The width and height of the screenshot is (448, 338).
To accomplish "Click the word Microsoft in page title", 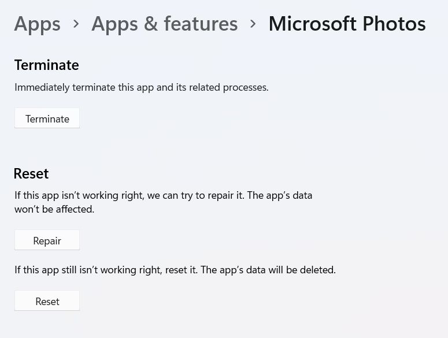I will pos(312,24).
